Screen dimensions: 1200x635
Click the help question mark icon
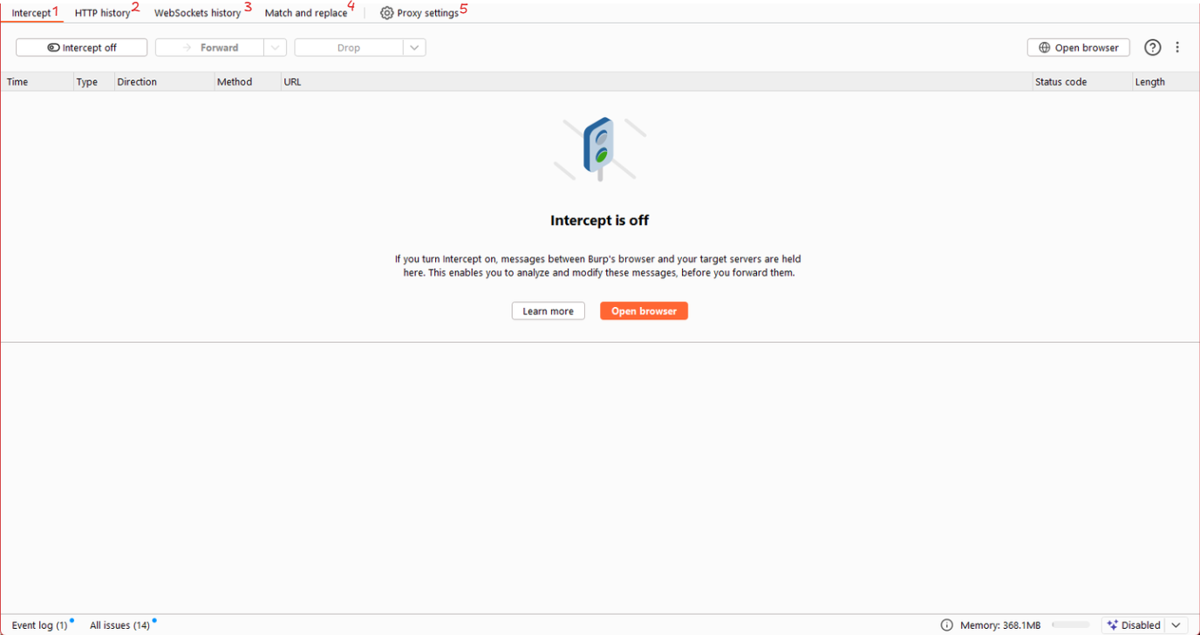(x=1152, y=48)
